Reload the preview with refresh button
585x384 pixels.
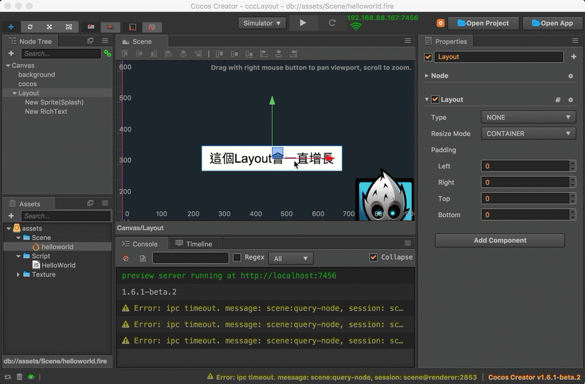(x=331, y=23)
